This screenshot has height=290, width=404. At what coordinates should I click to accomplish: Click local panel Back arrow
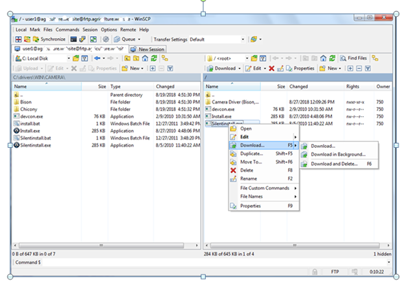[97, 58]
